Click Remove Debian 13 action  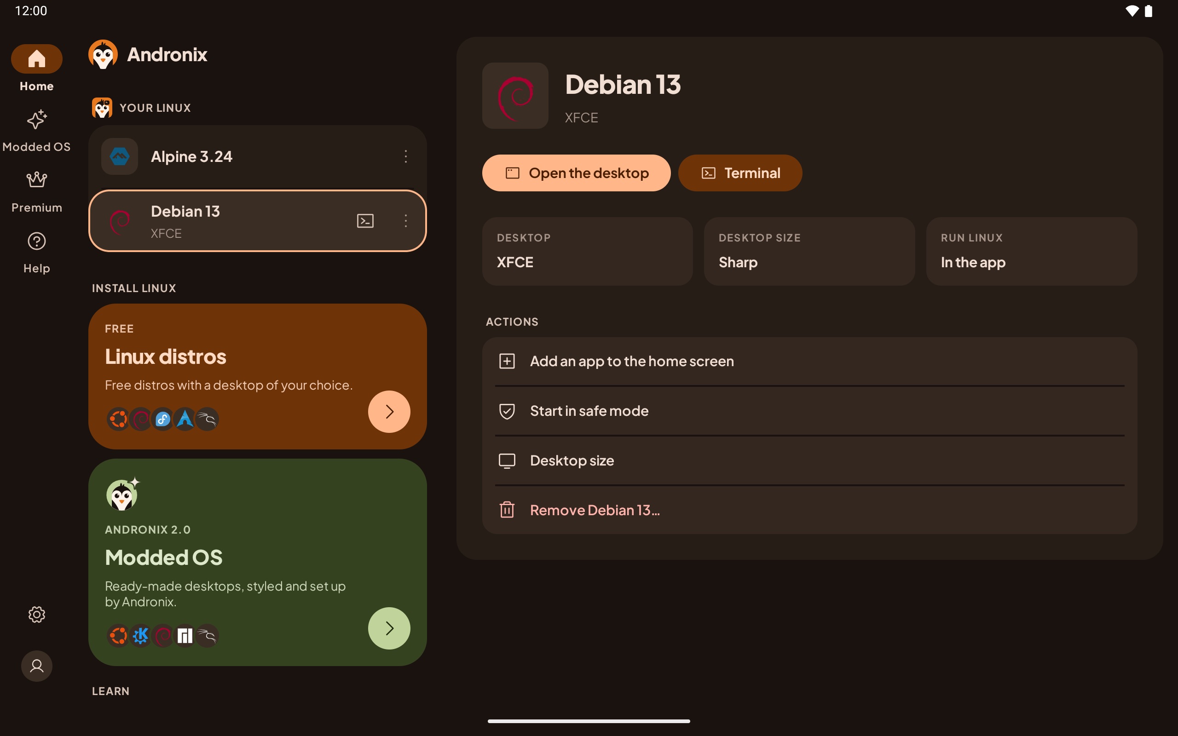click(x=809, y=510)
